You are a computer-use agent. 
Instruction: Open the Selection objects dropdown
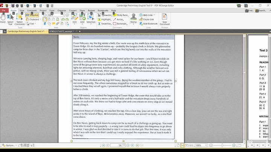(x=91, y=19)
